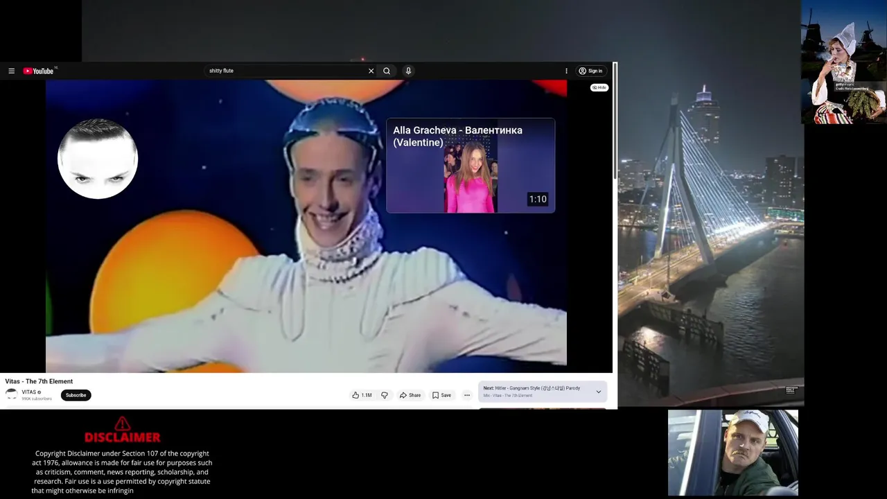The width and height of the screenshot is (887, 499).
Task: Open YouTube settings three-dot menu
Action: pos(566,71)
